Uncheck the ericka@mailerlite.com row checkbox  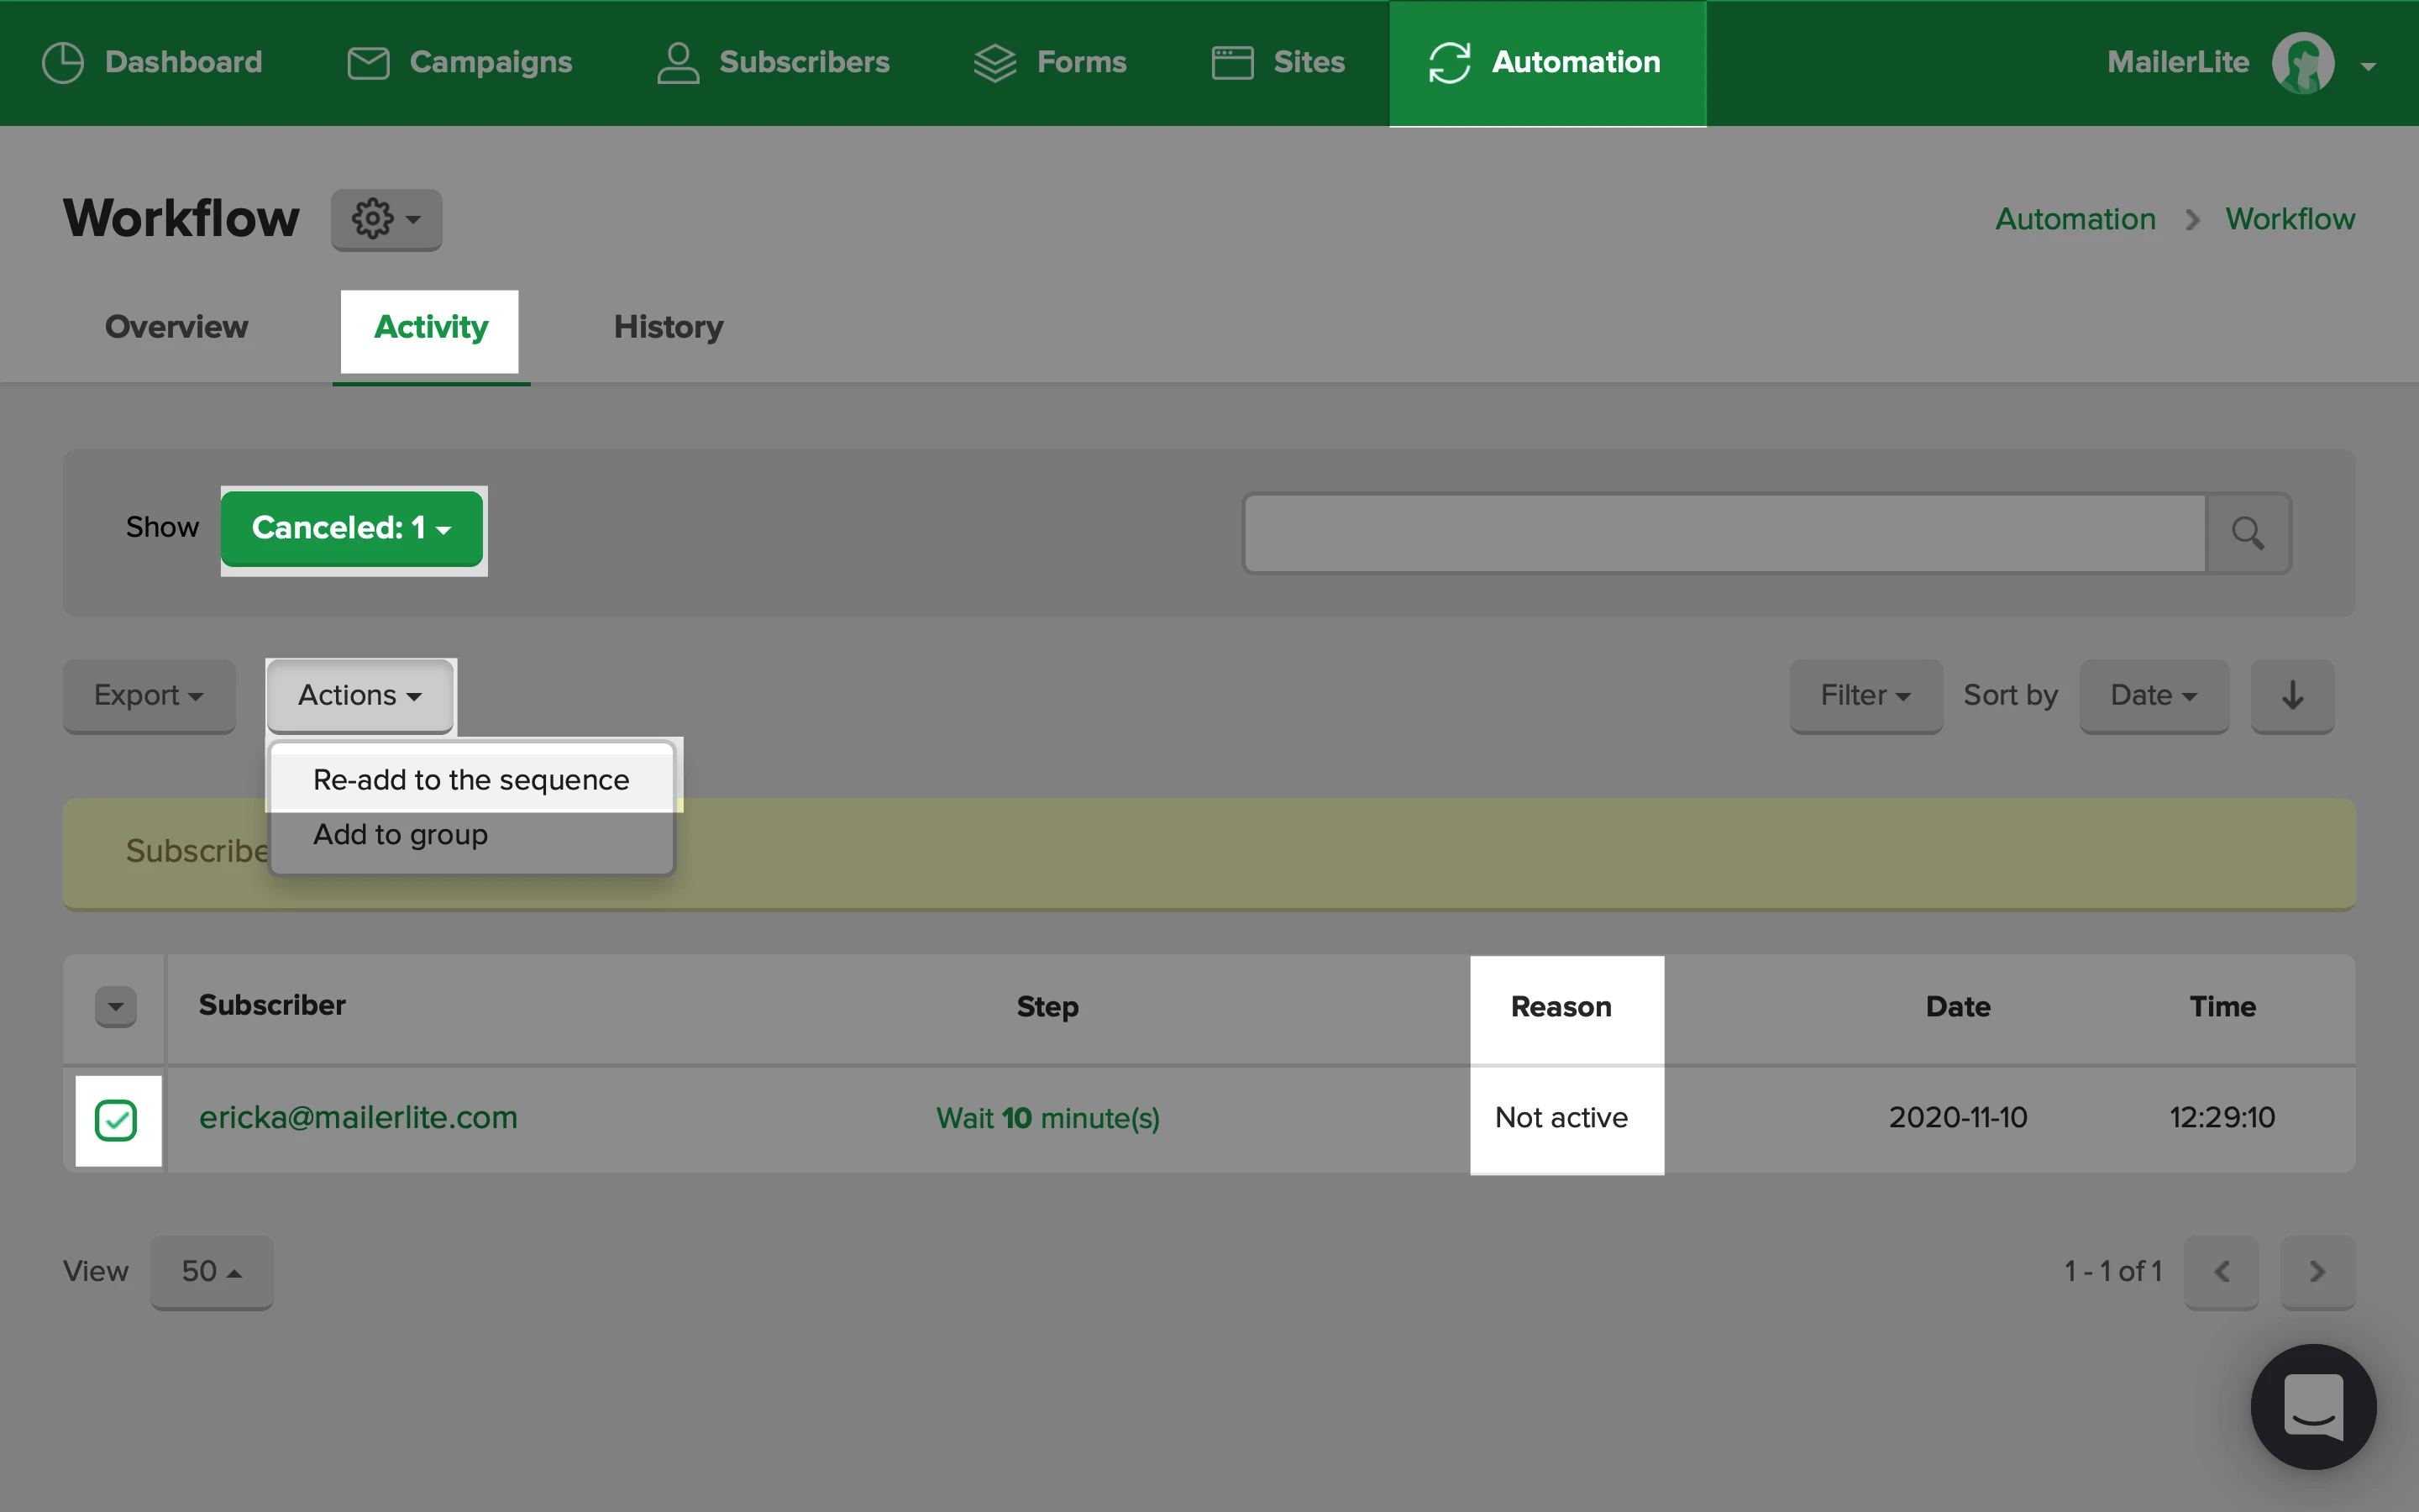point(116,1119)
